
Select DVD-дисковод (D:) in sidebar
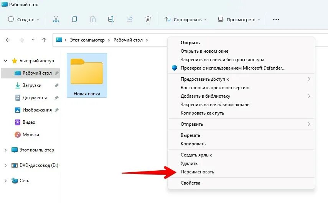[39, 165]
